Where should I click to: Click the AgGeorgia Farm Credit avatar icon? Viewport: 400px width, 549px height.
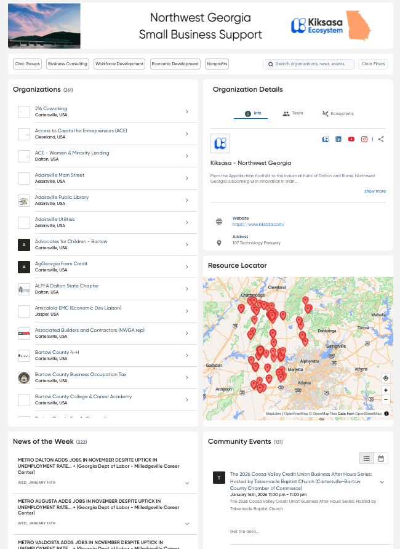(24, 267)
